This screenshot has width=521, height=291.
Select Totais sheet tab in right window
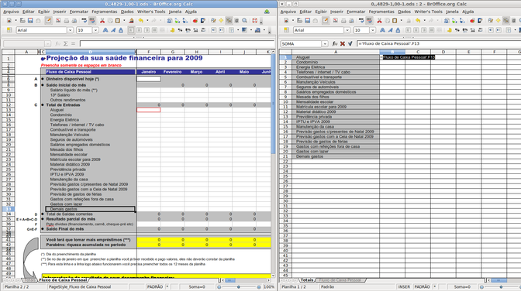307,280
